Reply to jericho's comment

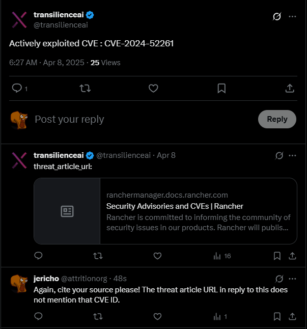pyautogui.click(x=39, y=316)
